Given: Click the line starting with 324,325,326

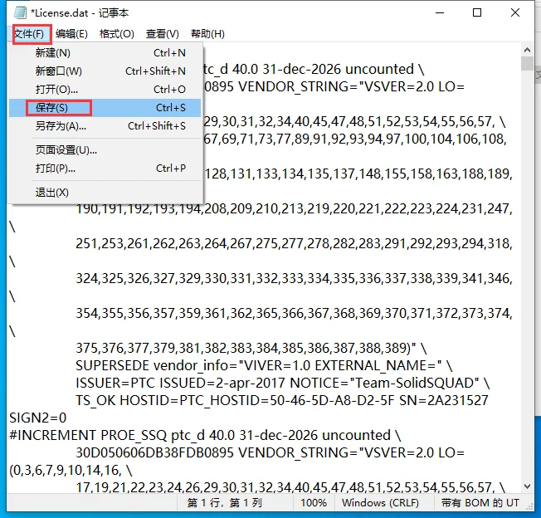Looking at the screenshot, I should (x=294, y=278).
